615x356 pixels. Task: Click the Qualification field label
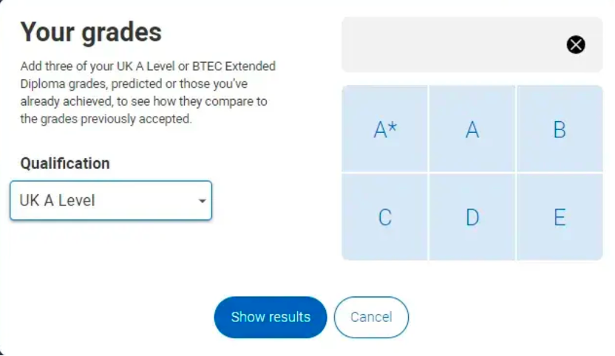pos(65,163)
